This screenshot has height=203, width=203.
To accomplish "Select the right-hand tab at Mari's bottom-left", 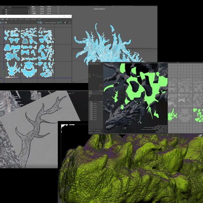I will tap(98, 132).
